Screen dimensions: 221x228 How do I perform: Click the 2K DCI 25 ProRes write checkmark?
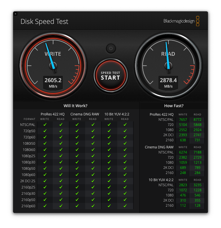[x=45, y=181]
